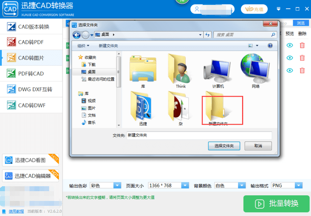Open the address bar history dropdown
Image resolution: width=311 pixels, height=216 pixels.
click(x=200, y=35)
